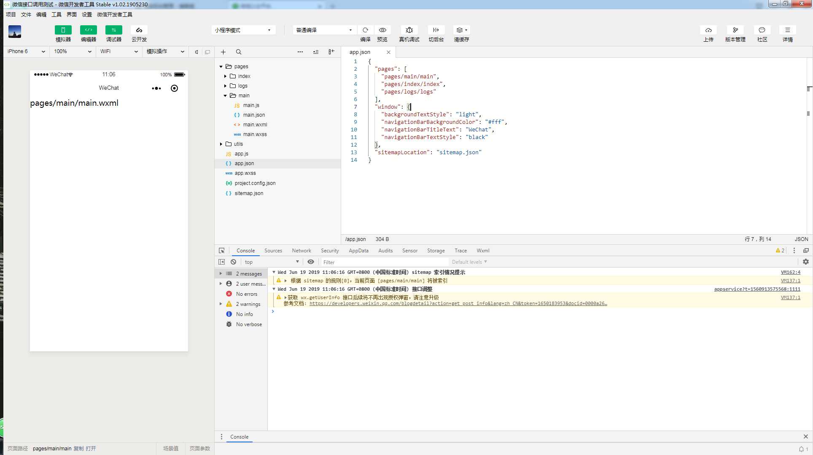Open the 社区 community icon

pos(762,30)
